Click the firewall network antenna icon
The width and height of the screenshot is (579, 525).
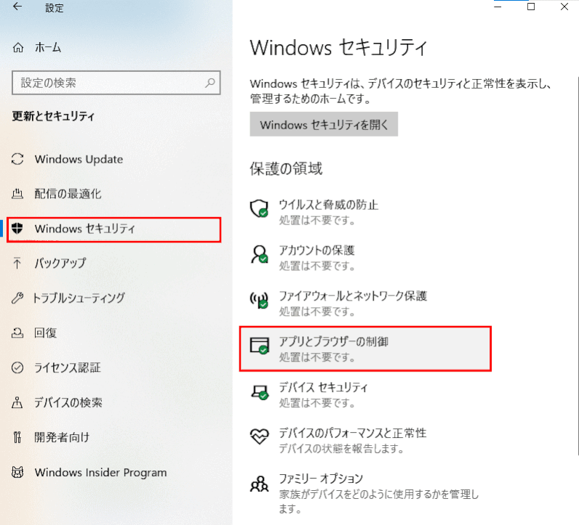click(259, 300)
